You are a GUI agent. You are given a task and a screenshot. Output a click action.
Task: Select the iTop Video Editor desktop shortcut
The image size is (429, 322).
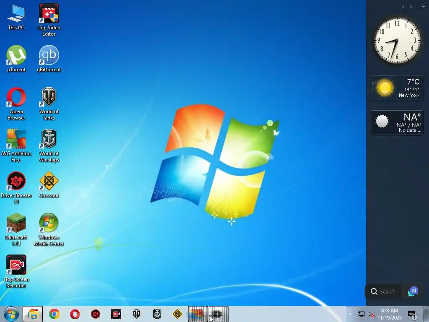[49, 20]
